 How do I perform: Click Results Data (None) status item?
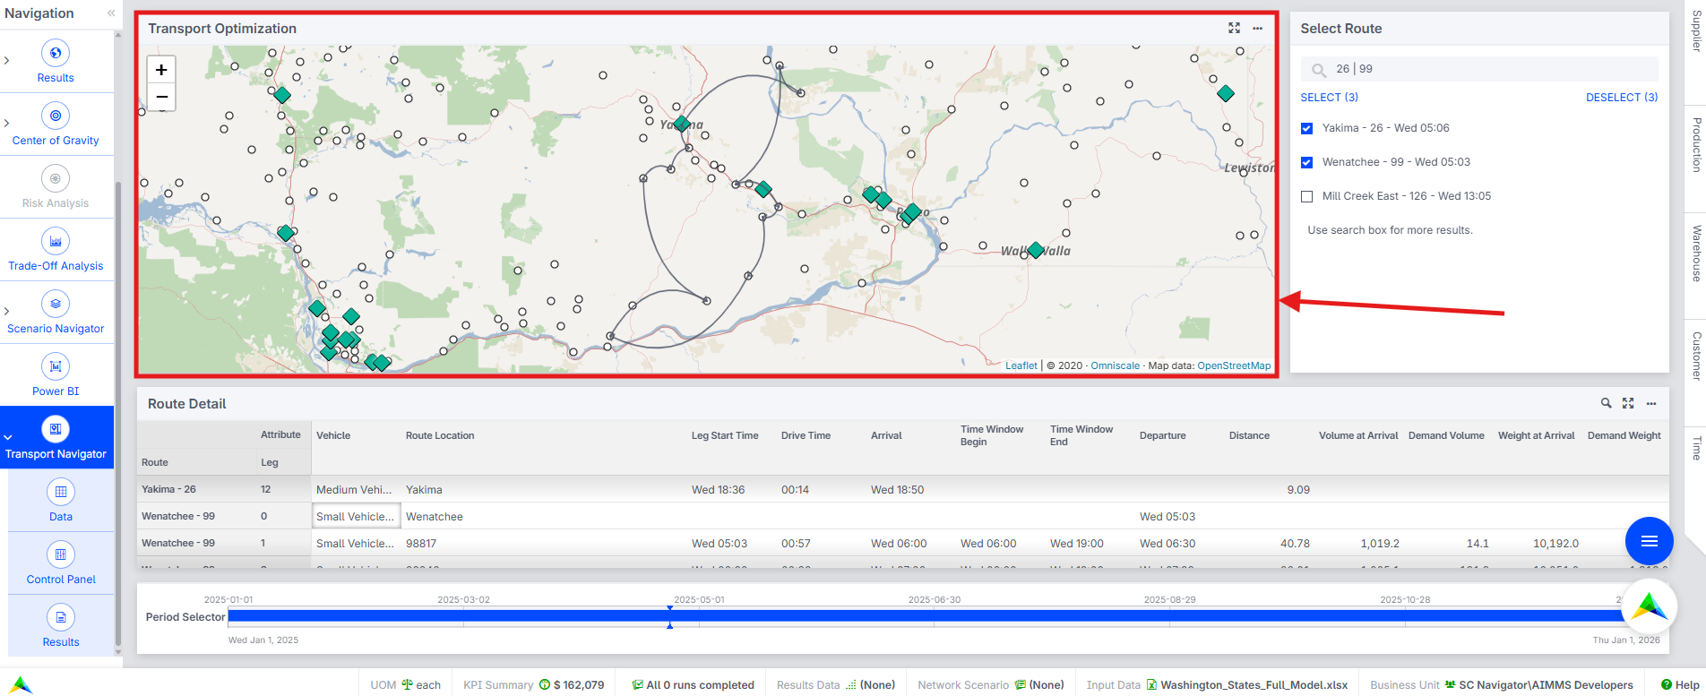pyautogui.click(x=836, y=685)
